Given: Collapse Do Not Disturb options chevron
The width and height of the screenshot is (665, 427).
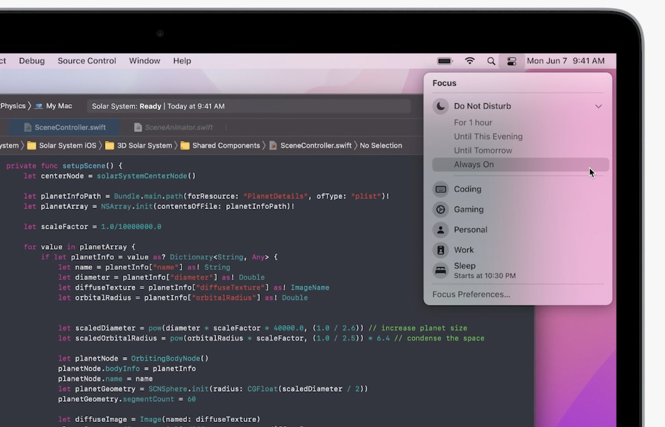Looking at the screenshot, I should click(x=598, y=106).
